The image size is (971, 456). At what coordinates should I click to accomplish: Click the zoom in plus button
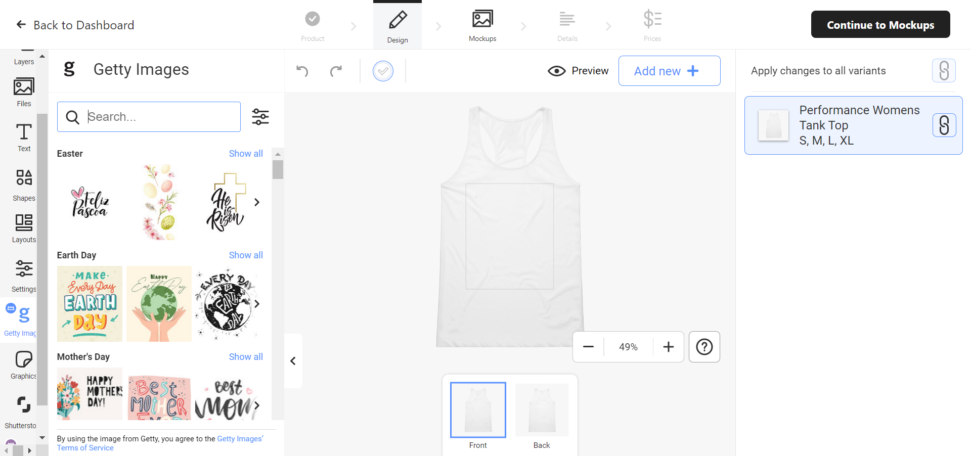(668, 347)
